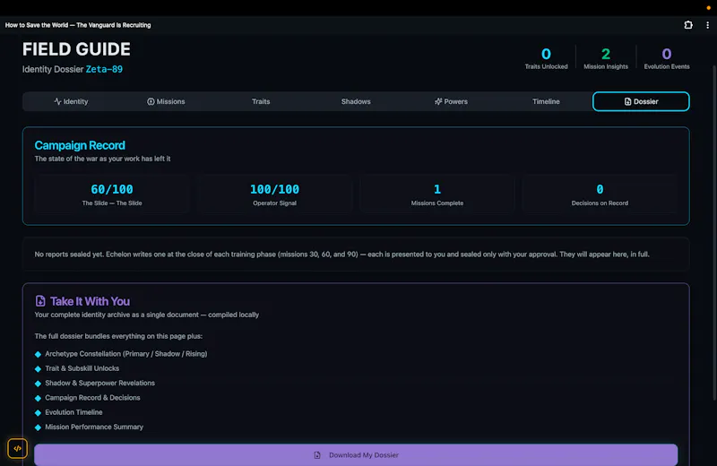Click the pulse icon on Identity tab

[x=57, y=101]
